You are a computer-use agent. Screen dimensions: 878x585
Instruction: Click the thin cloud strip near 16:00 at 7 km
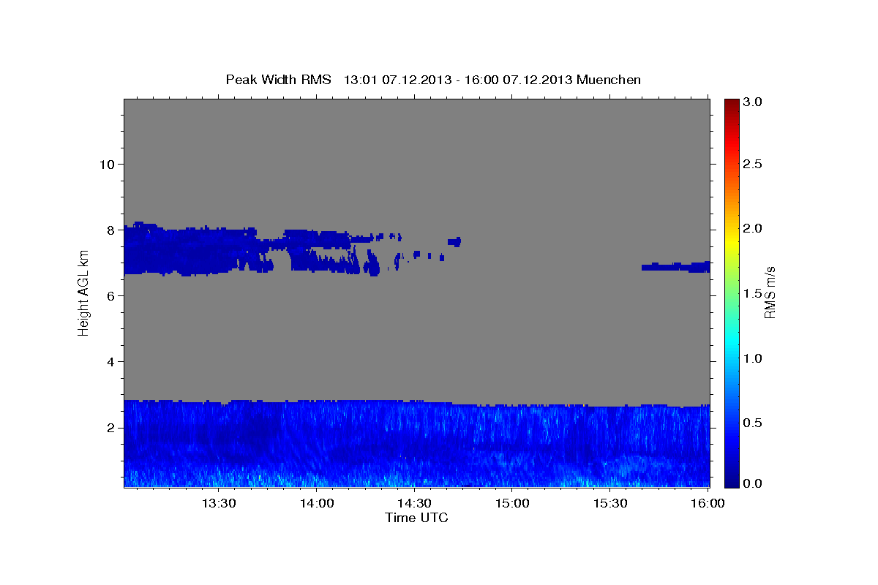click(676, 266)
